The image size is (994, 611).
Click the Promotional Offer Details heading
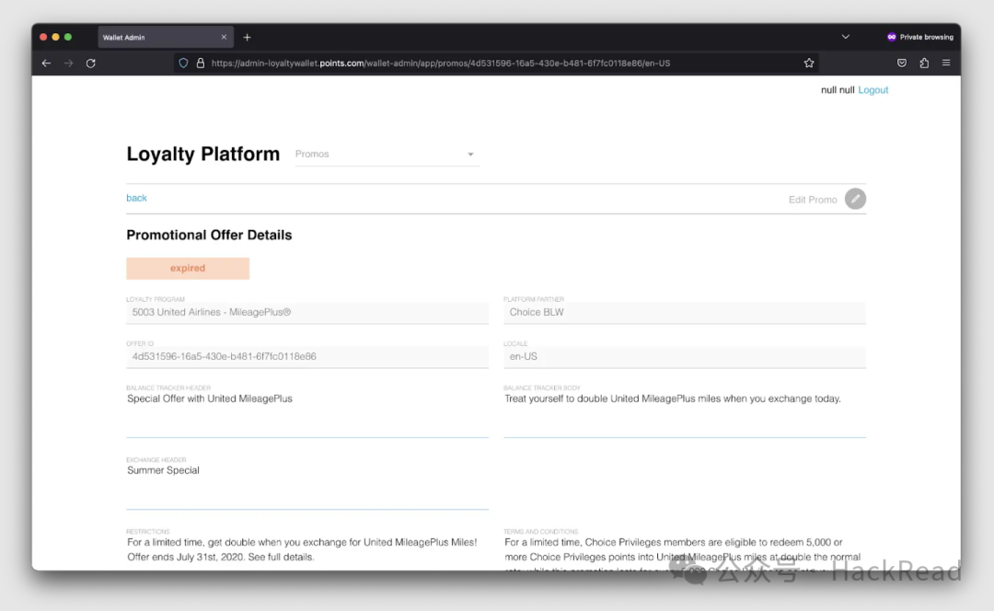(209, 236)
